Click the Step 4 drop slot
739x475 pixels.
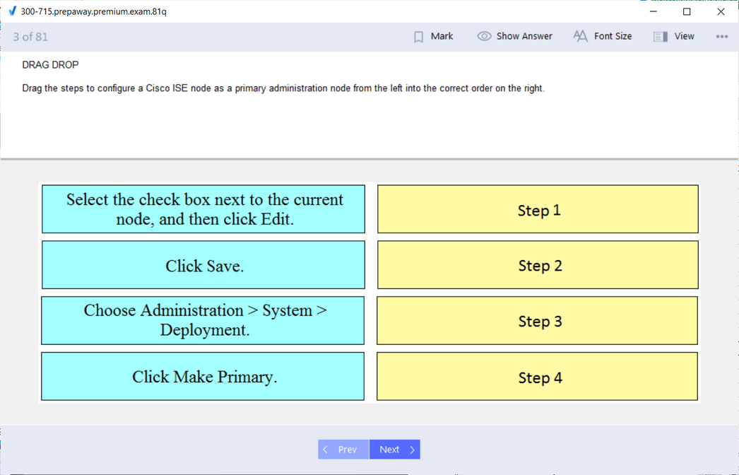[537, 376]
